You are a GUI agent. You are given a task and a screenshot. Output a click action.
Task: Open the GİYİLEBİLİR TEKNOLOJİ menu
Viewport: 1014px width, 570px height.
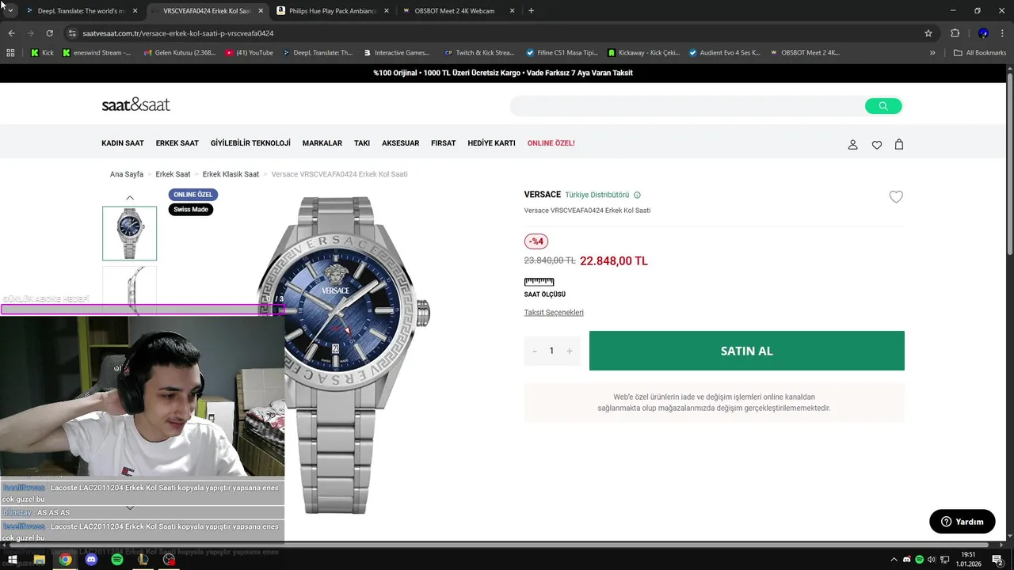[250, 143]
